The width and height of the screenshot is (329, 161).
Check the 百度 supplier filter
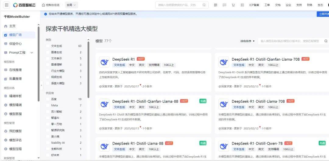48,99
